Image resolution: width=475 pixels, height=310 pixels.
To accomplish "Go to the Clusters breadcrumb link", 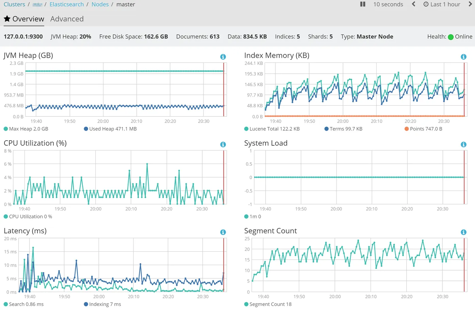I will 14,4.
